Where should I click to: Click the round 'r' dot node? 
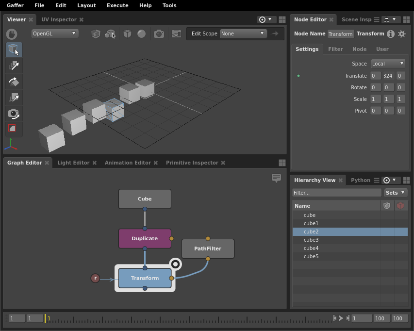95,278
